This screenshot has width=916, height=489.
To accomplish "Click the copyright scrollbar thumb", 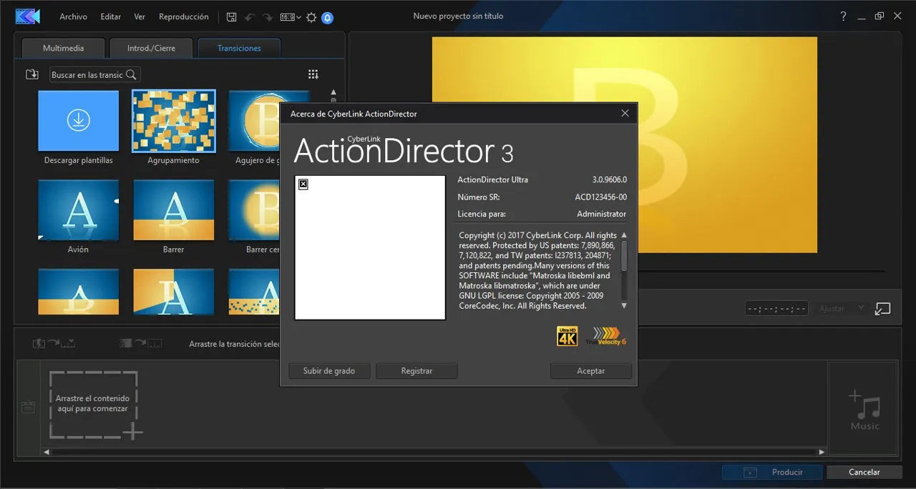I will [623, 255].
